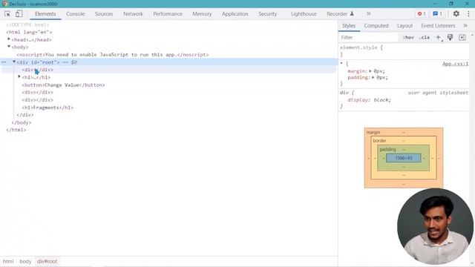Click the red error count badge

[422, 13]
